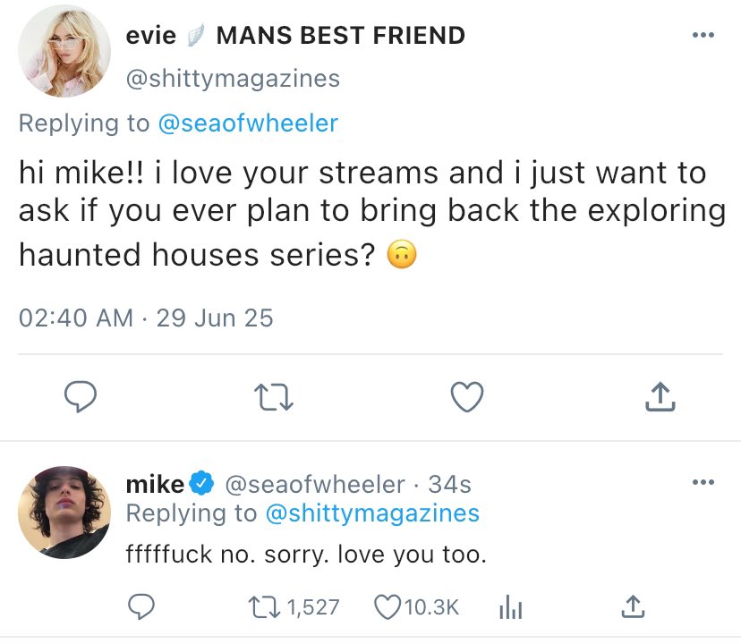Open mike's profile picture
The image size is (741, 644).
[59, 512]
